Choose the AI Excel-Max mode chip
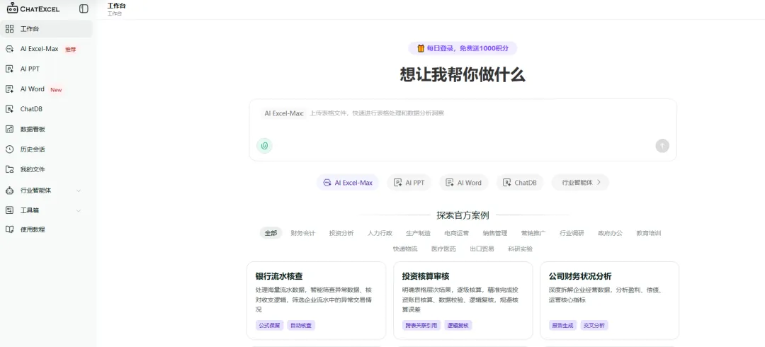Viewport: 765px width, 347px height. click(x=348, y=183)
